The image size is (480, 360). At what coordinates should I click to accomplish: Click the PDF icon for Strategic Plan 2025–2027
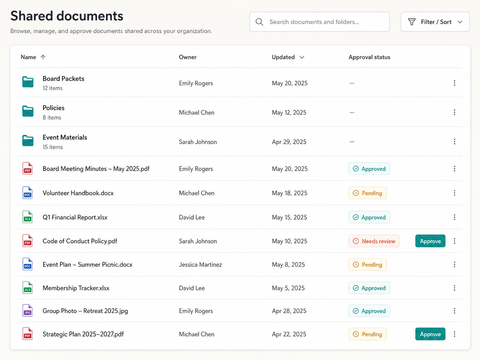[x=28, y=334]
